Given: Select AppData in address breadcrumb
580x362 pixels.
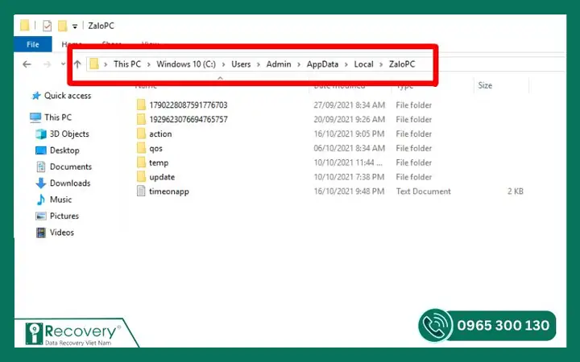Looking at the screenshot, I should click(322, 64).
